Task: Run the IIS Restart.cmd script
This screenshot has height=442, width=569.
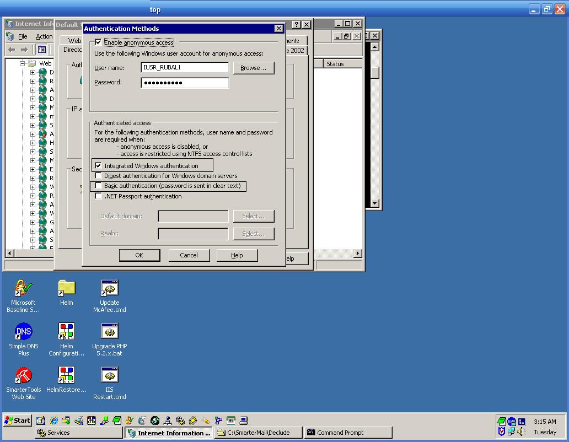Action: [109, 375]
